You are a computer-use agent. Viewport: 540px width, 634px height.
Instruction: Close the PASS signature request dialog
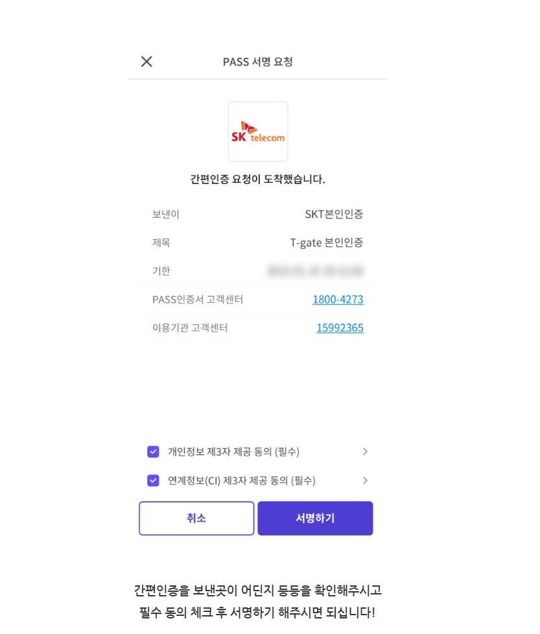tap(147, 62)
